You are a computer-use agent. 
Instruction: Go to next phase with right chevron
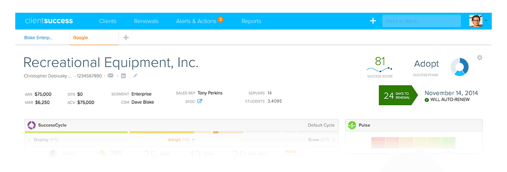(334, 139)
